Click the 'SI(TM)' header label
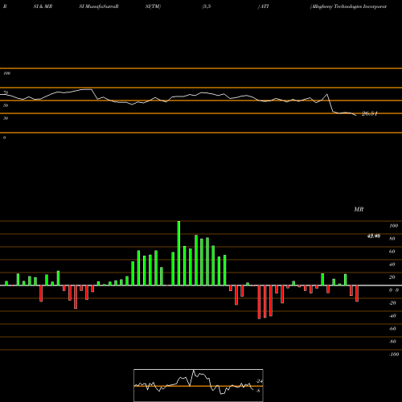 (153, 6)
